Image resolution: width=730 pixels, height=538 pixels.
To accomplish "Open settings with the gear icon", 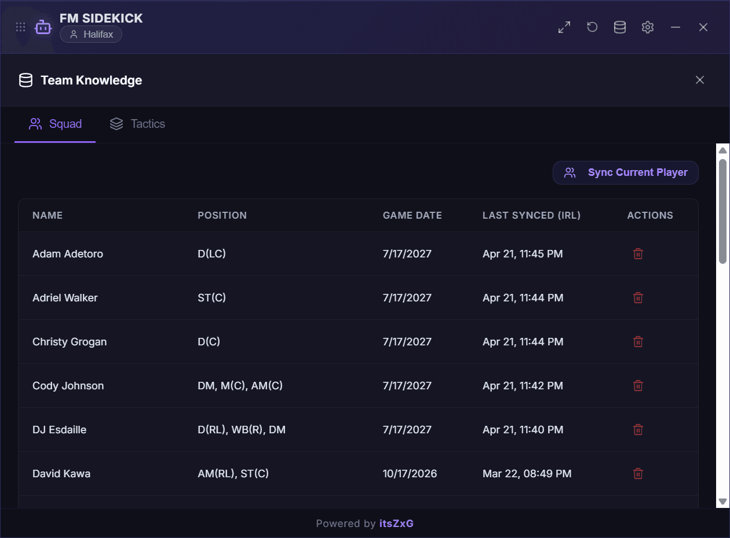I will 648,27.
